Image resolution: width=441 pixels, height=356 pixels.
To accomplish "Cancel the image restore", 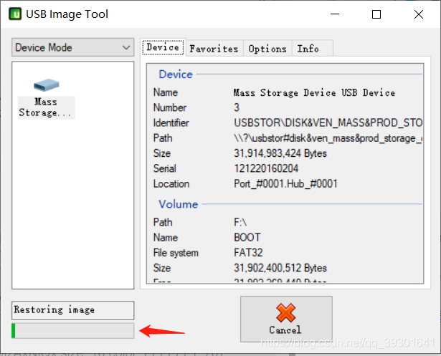I will coord(286,319).
